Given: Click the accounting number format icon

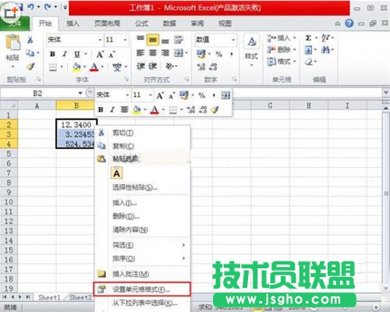Looking at the screenshot, I should point(201,54).
